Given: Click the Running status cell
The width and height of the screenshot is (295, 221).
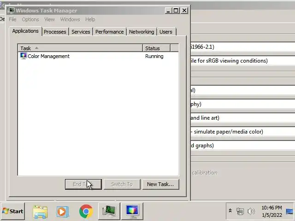Looking at the screenshot, I should (154, 56).
